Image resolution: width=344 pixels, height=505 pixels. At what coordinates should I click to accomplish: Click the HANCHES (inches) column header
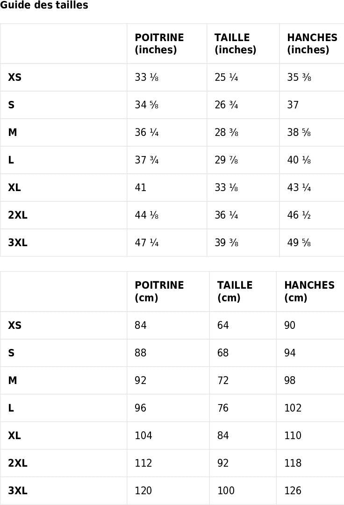click(312, 43)
